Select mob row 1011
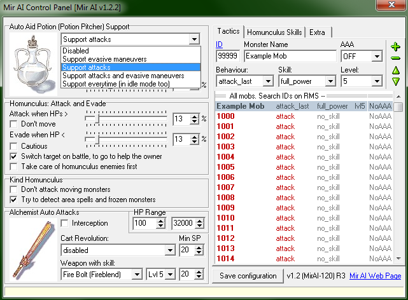 (x=304, y=228)
